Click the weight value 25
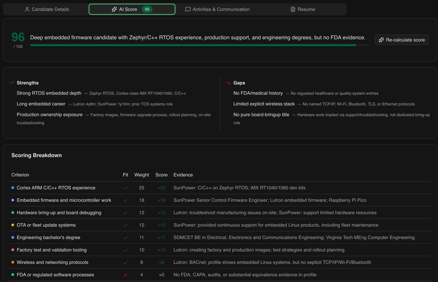Viewport: 438px width, 282px height. (142, 188)
